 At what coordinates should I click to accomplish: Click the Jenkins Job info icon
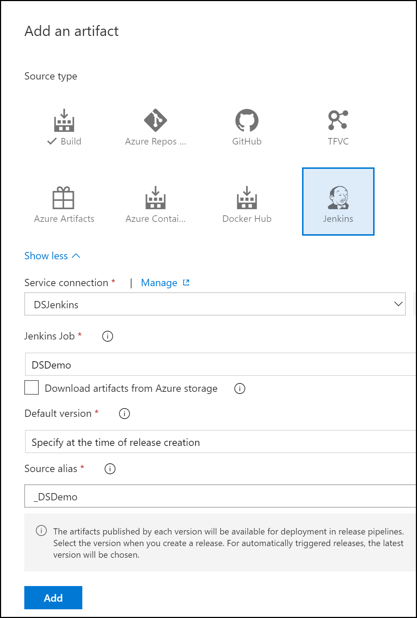pos(108,336)
